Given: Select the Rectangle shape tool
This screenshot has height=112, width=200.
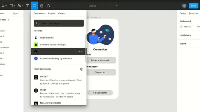Looking at the screenshot, I should (x=11, y=6).
